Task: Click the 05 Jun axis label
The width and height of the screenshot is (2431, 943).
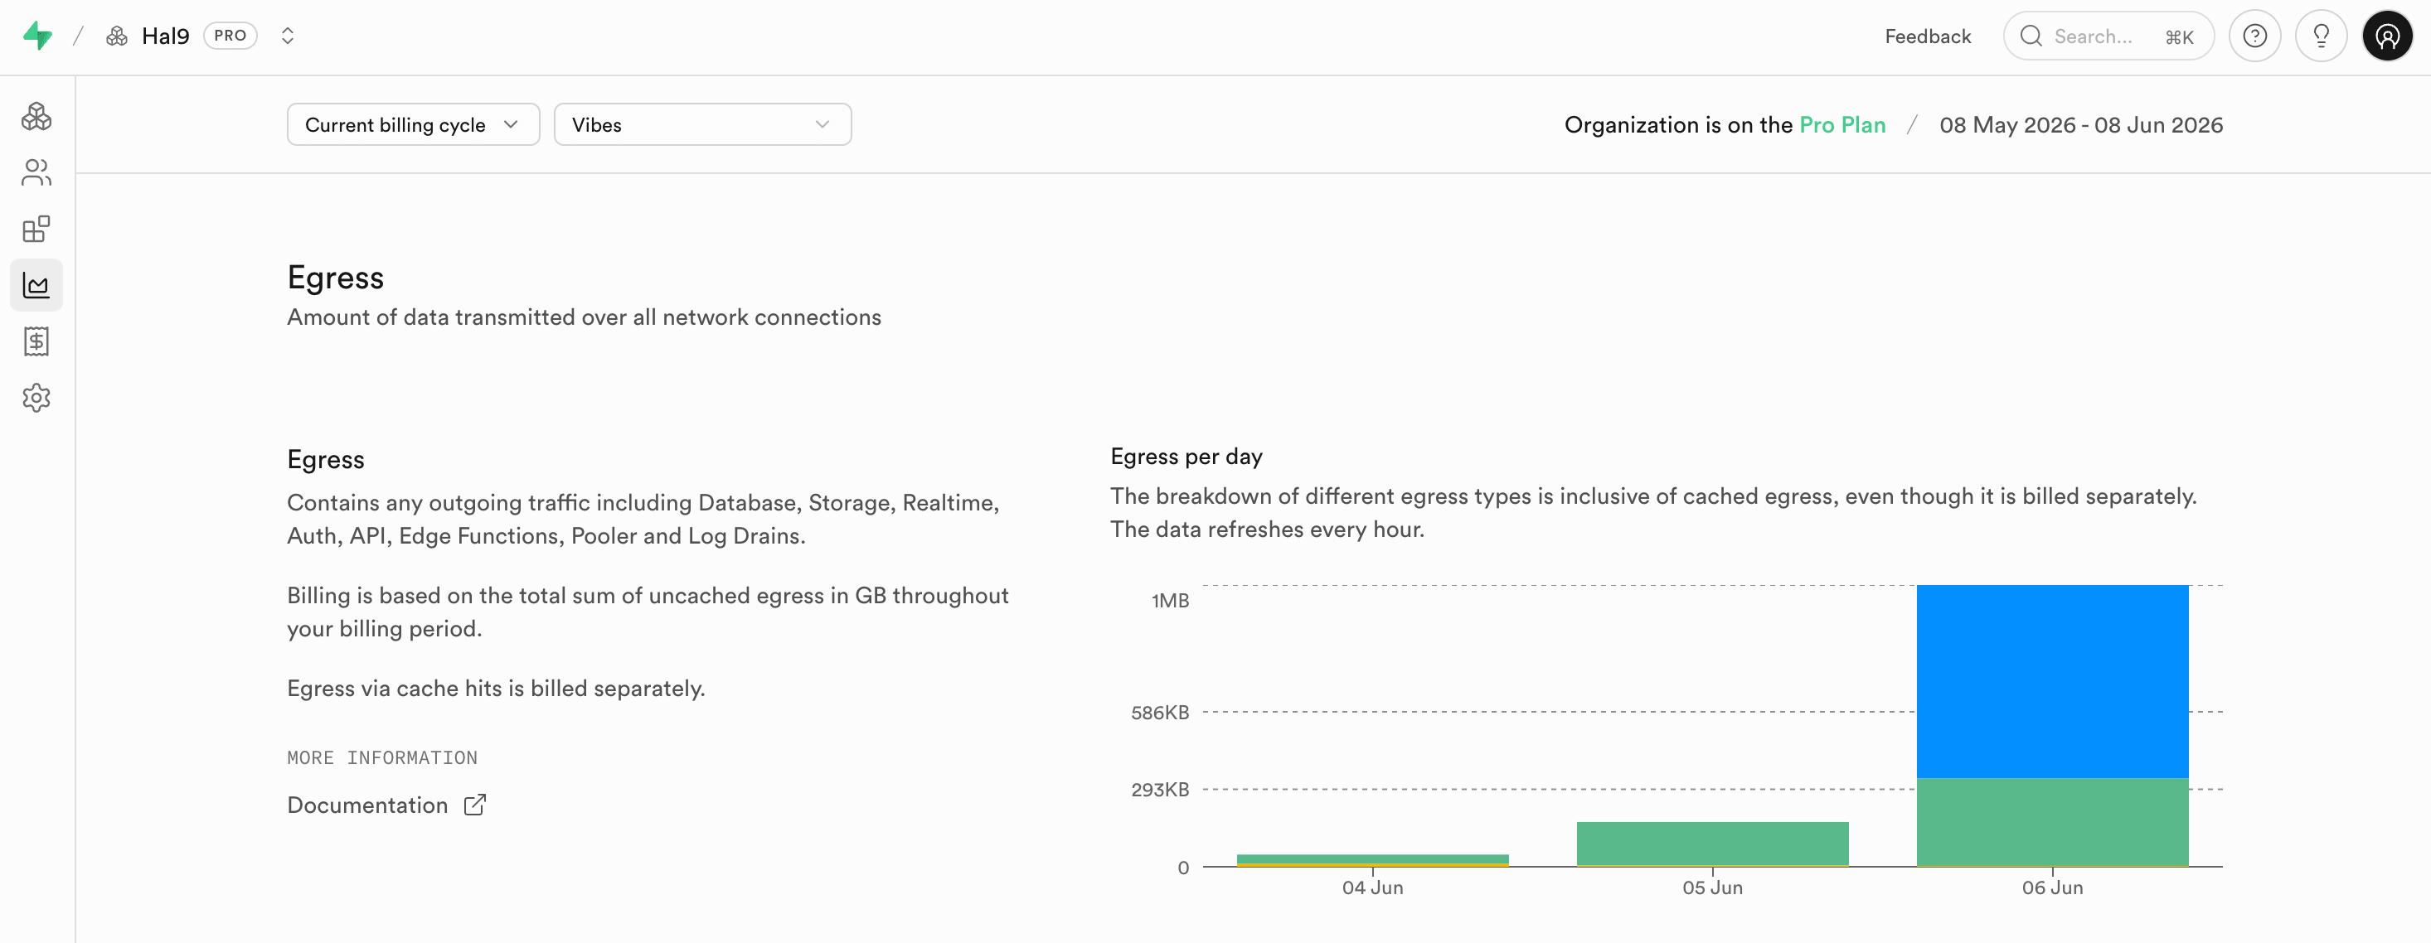Action: pos(1712,887)
